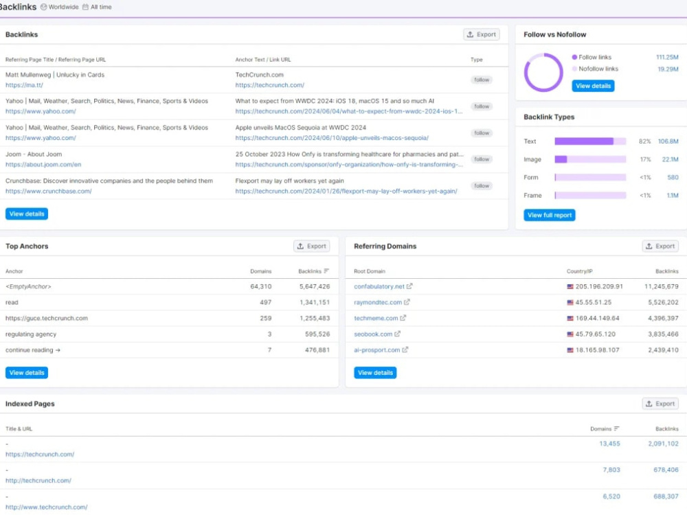Click View details under Backlinks table
687x515 pixels.
(27, 214)
